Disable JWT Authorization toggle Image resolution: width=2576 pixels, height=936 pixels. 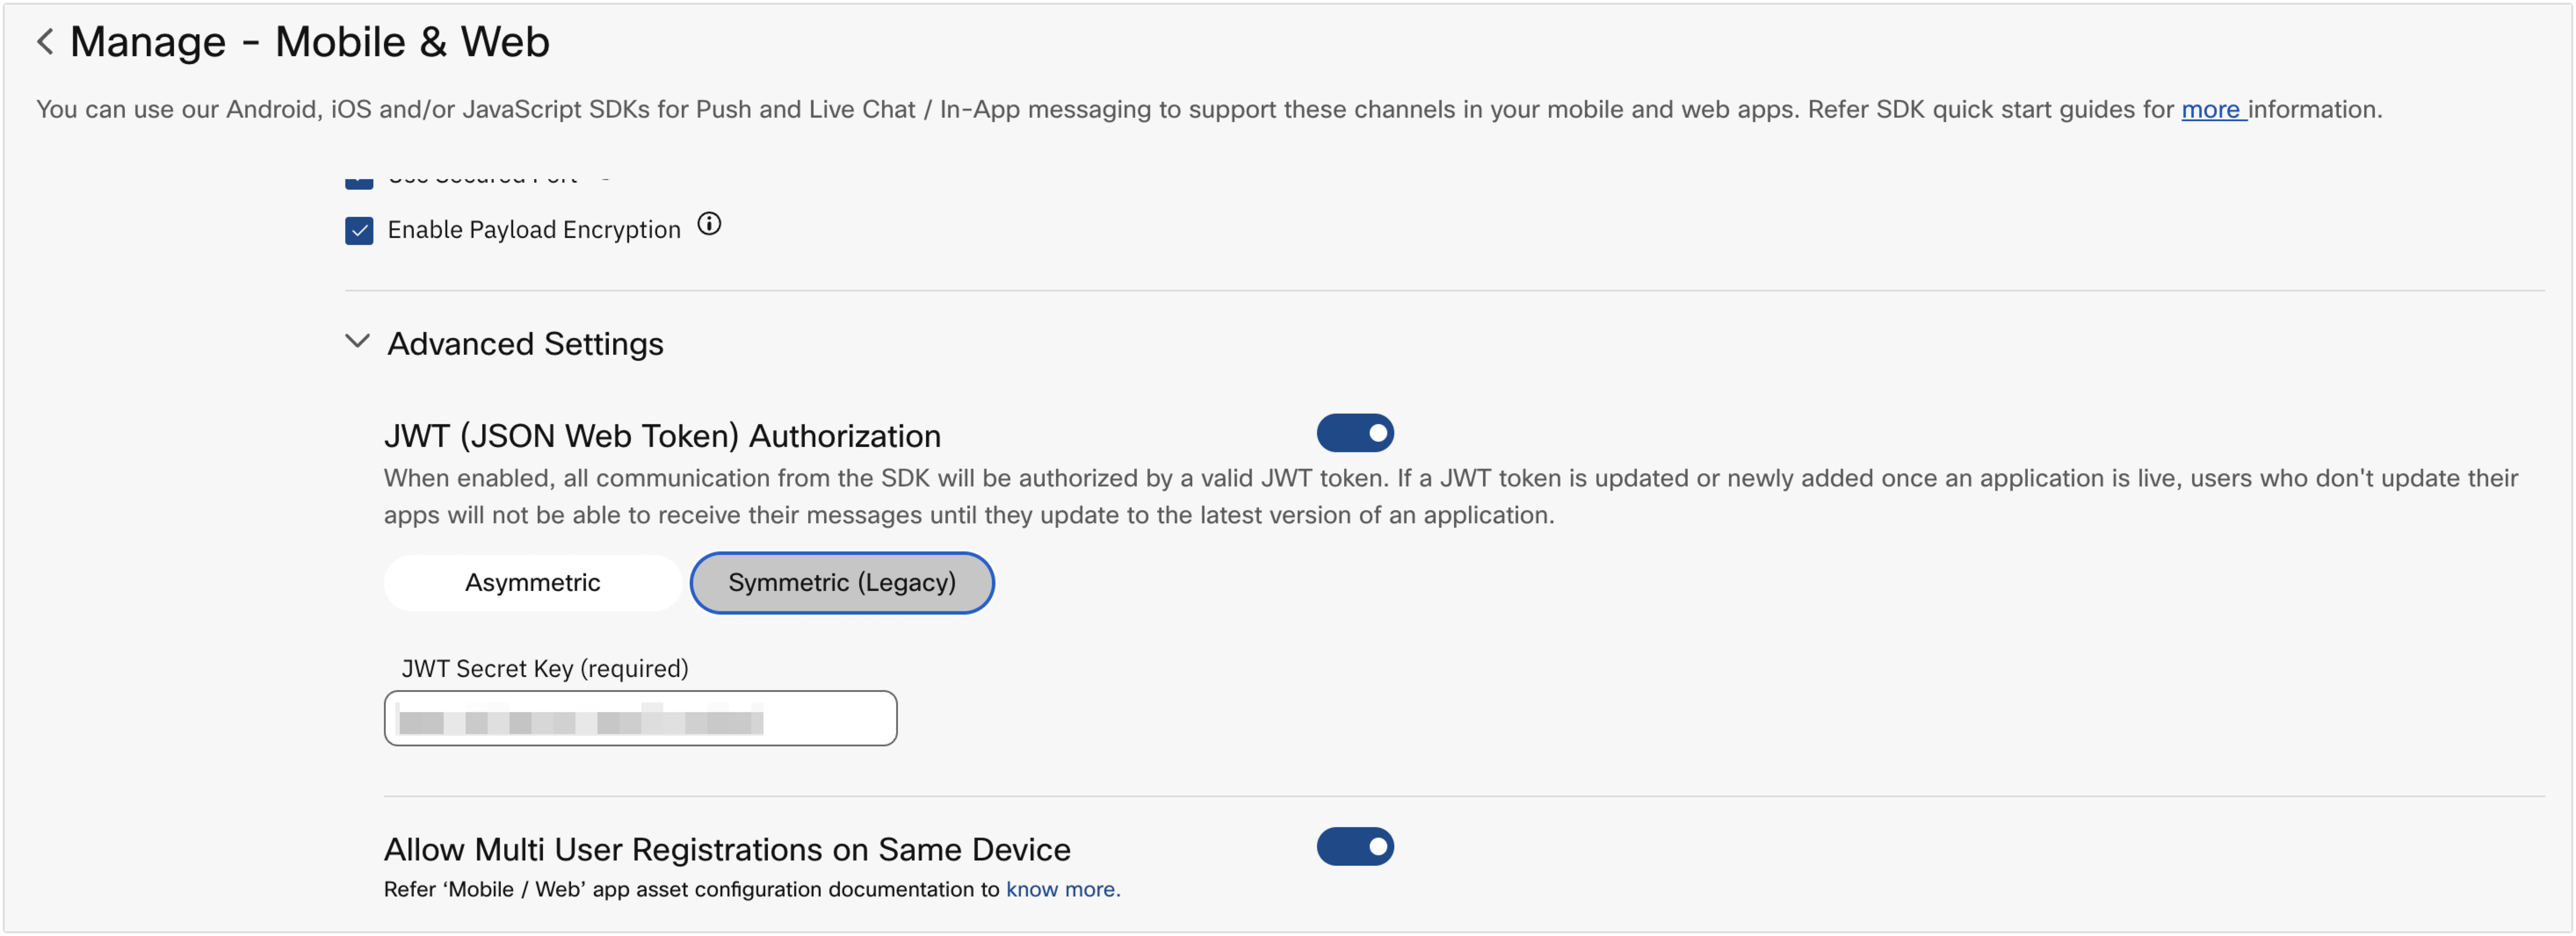1355,432
